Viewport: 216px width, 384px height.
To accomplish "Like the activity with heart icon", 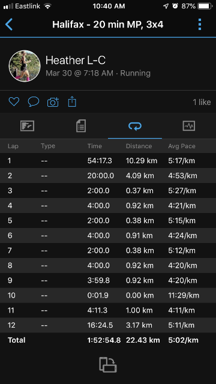I will coord(14,101).
